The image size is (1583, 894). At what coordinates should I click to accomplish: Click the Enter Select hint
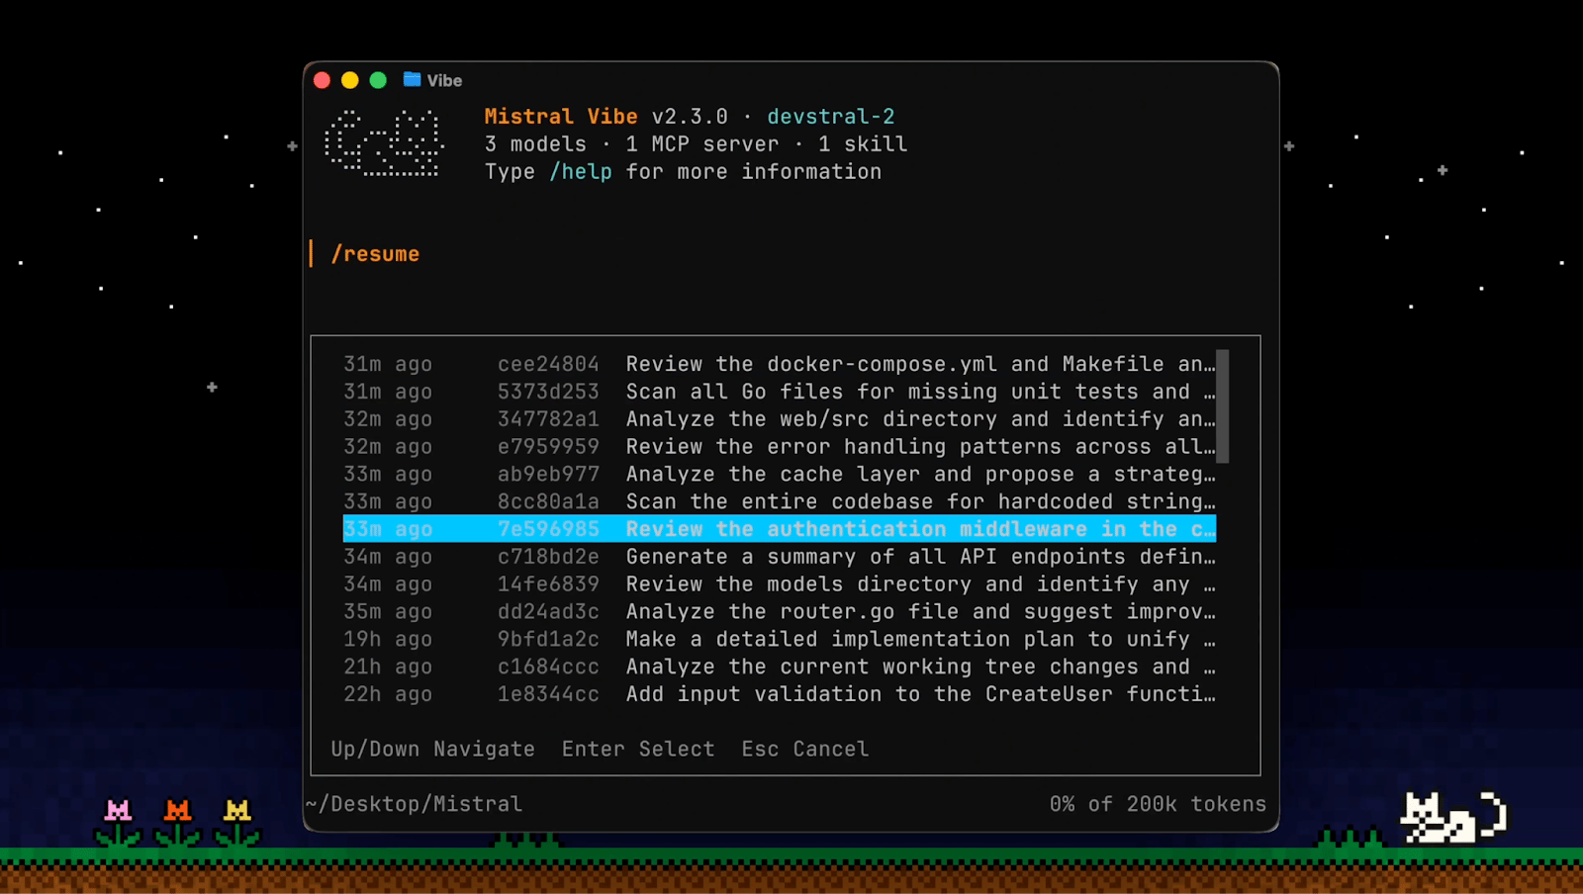638,749
